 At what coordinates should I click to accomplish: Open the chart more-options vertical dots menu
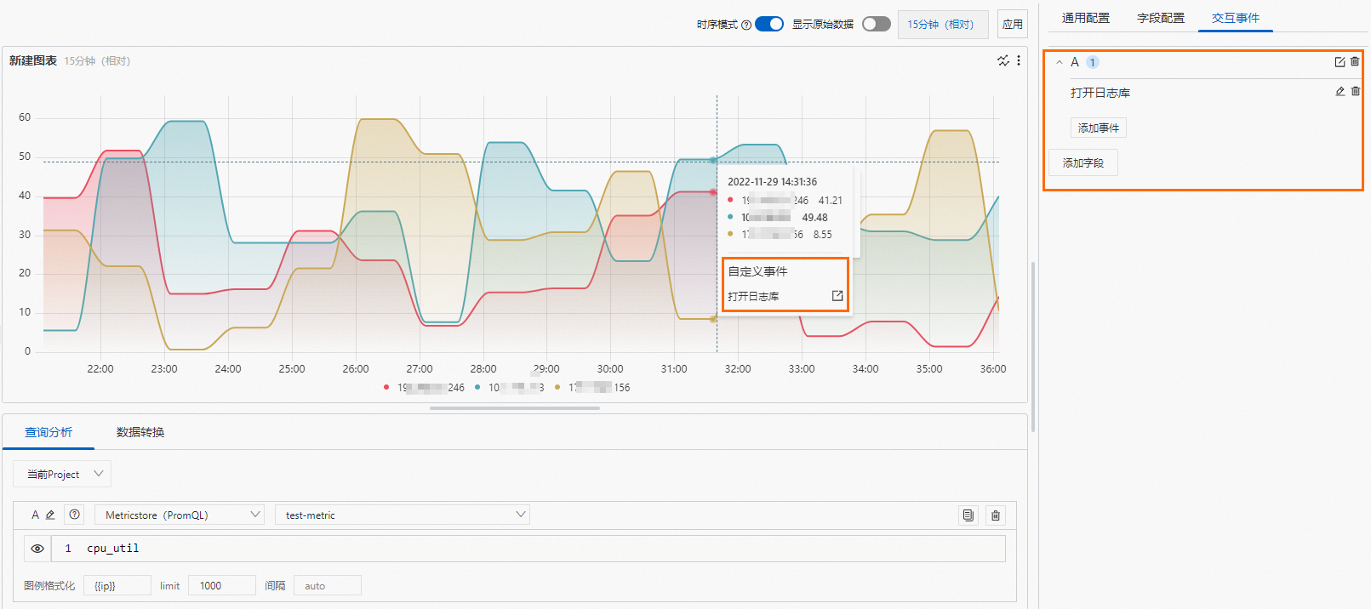coord(1018,60)
